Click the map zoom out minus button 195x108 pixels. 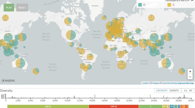pos(190,77)
